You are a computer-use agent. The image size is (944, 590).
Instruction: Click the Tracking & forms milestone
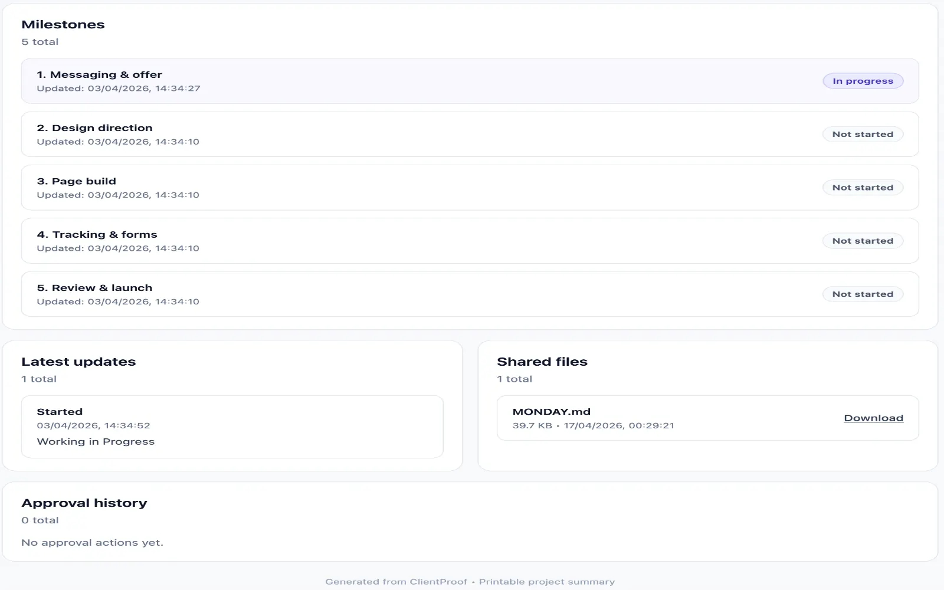coord(470,241)
